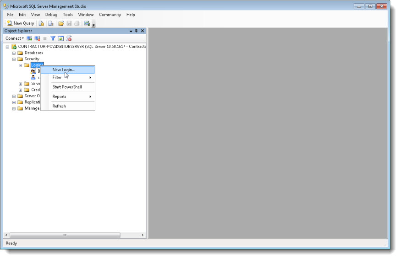This screenshot has height=259, width=400.
Task: Open the toolbar options overflow arrow
Action: click(93, 25)
